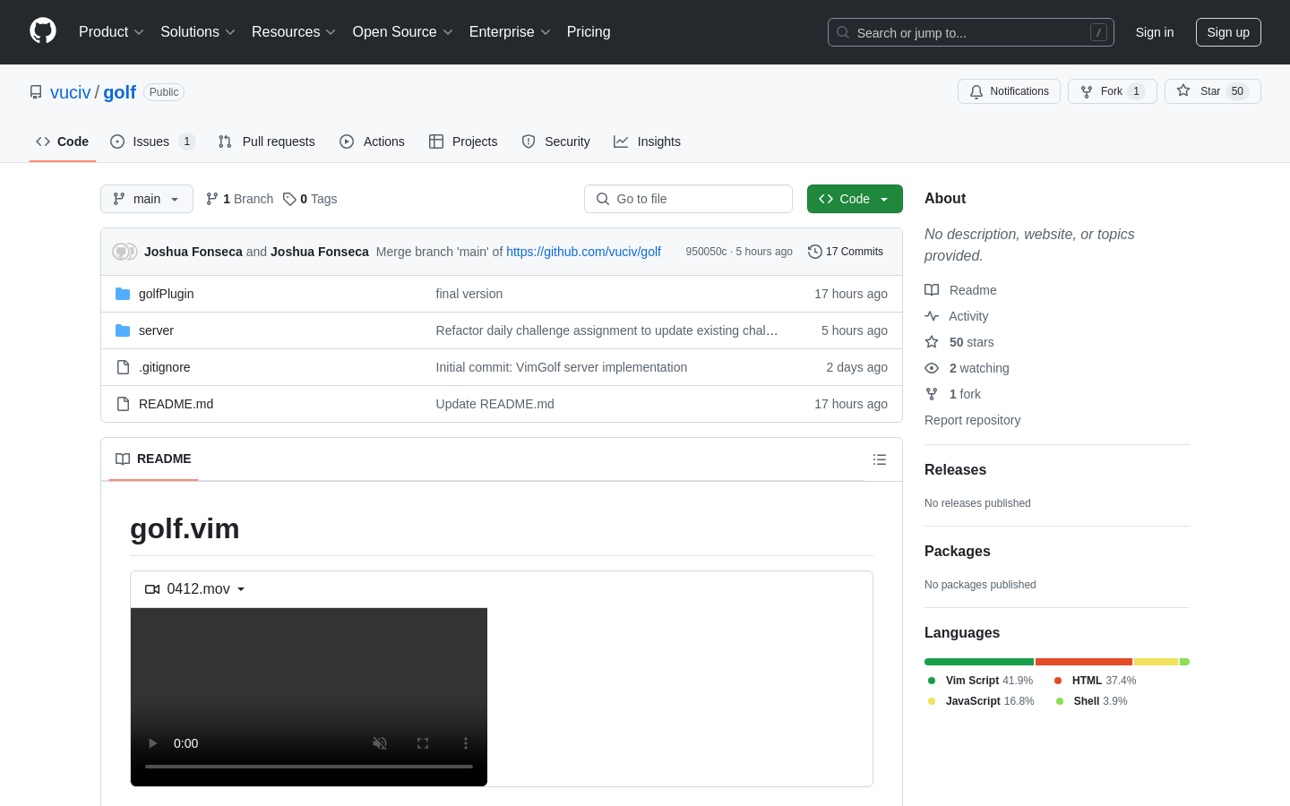Click the Vim Script language bar segment
The width and height of the screenshot is (1290, 806).
(x=979, y=662)
